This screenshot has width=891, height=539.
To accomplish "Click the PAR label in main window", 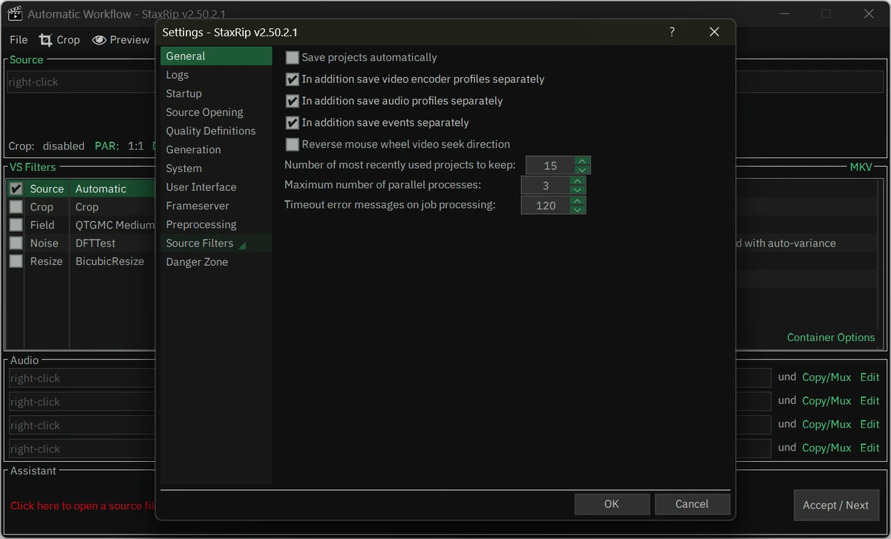I will (x=108, y=146).
